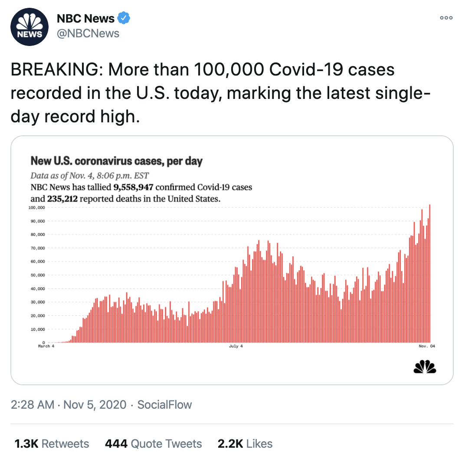Open the NBC News display name
The image size is (465, 459).
[85, 19]
